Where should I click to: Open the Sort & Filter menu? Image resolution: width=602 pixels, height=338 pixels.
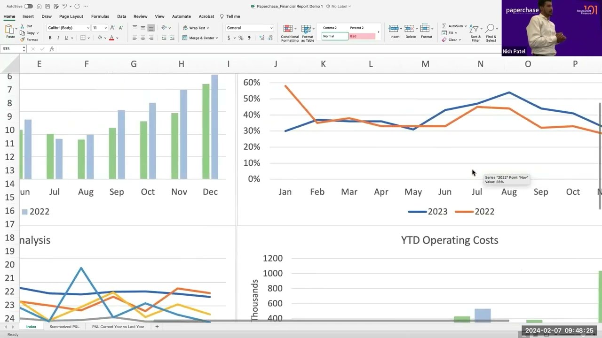click(x=475, y=33)
